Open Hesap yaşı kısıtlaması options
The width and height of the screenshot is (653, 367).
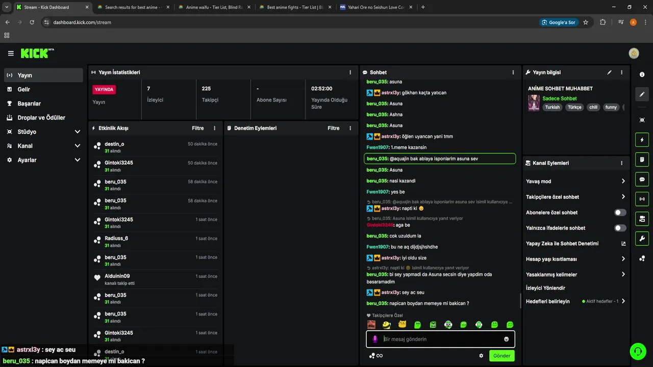coord(576,259)
